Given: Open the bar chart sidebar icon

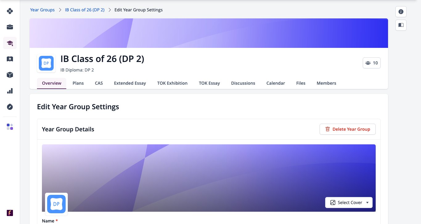Looking at the screenshot, I should (10, 91).
